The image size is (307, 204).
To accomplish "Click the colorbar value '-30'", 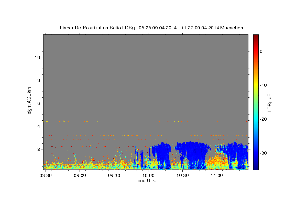I will [x=263, y=153].
